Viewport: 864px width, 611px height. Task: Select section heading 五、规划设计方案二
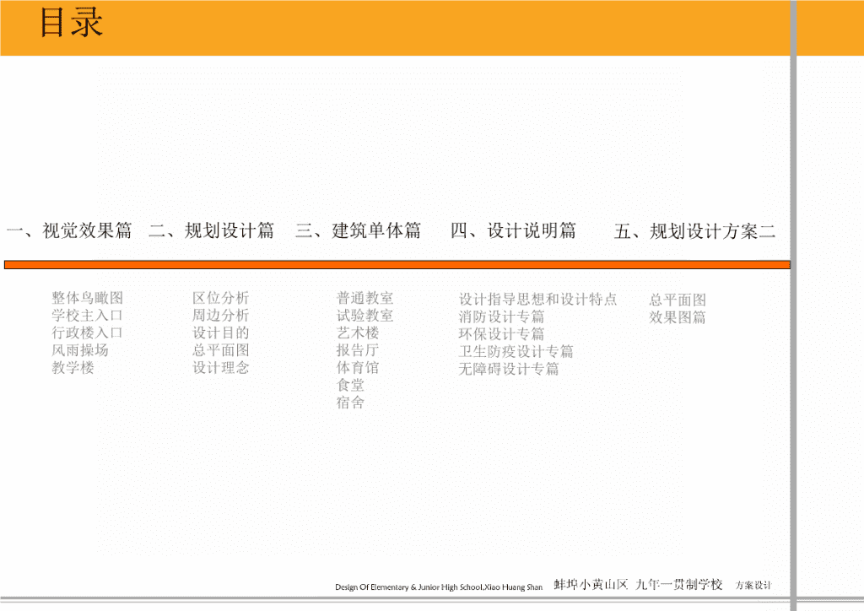[695, 231]
